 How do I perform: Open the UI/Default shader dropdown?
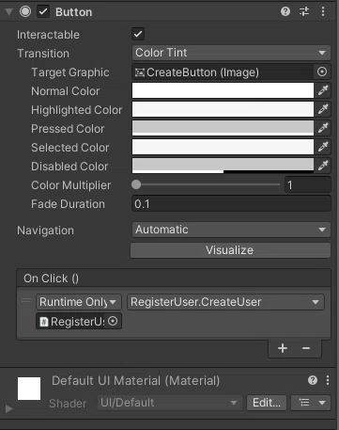(x=169, y=403)
